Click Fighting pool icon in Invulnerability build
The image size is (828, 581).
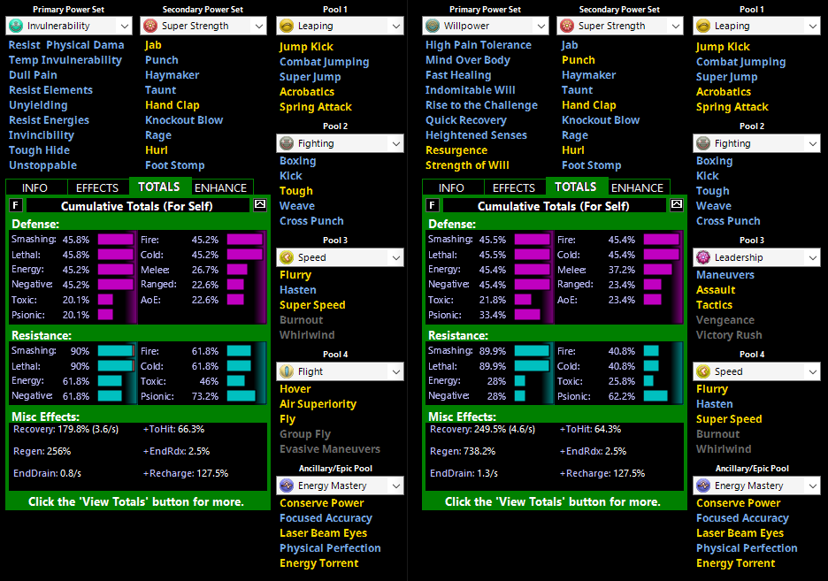(287, 143)
